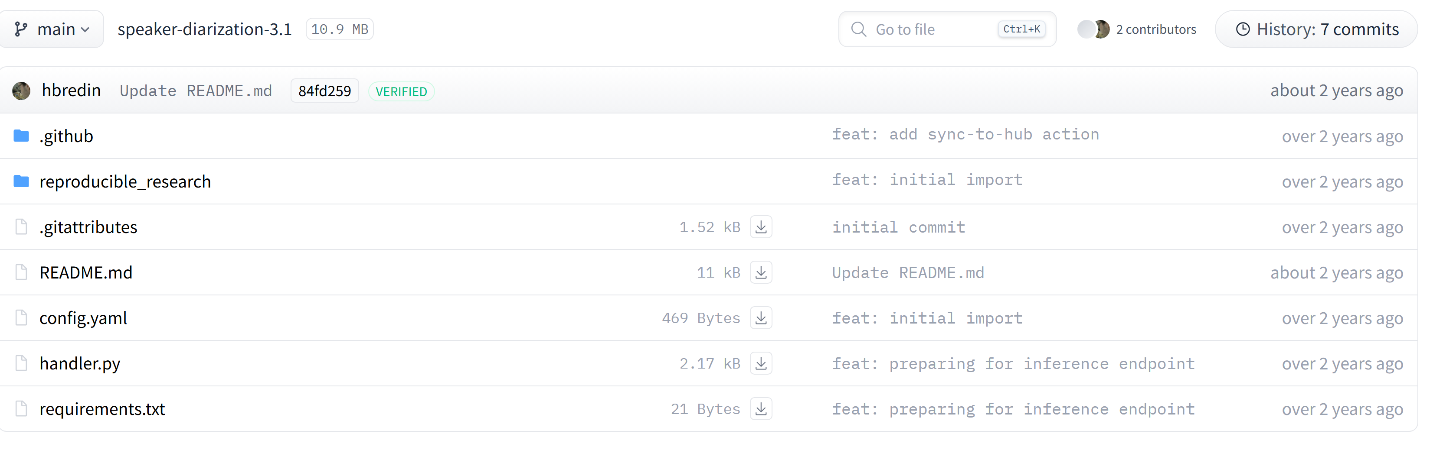Click the handler.py file icon
The width and height of the screenshot is (1443, 476).
(x=21, y=363)
